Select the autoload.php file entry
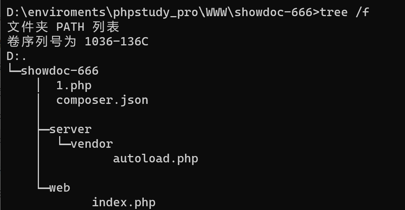Viewport: 405px width, 210px height. [155, 159]
